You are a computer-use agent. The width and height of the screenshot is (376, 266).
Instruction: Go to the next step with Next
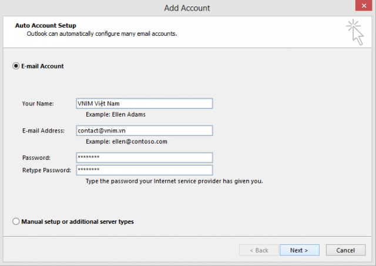(300, 250)
